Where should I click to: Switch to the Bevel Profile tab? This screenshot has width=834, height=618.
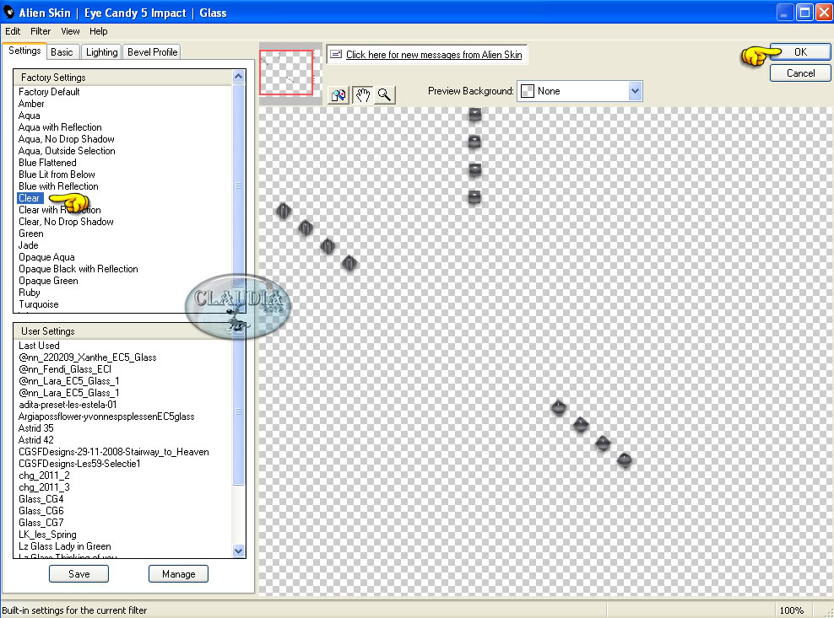(x=152, y=52)
